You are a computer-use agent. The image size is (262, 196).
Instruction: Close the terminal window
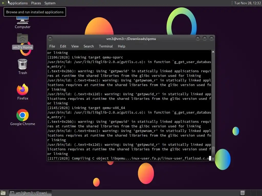coord(212,38)
